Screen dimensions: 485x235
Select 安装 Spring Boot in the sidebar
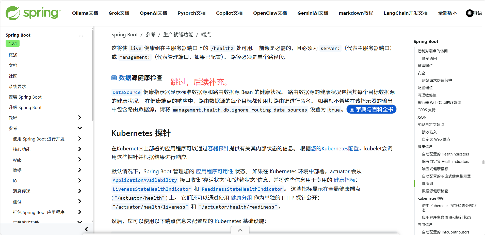[25, 97]
